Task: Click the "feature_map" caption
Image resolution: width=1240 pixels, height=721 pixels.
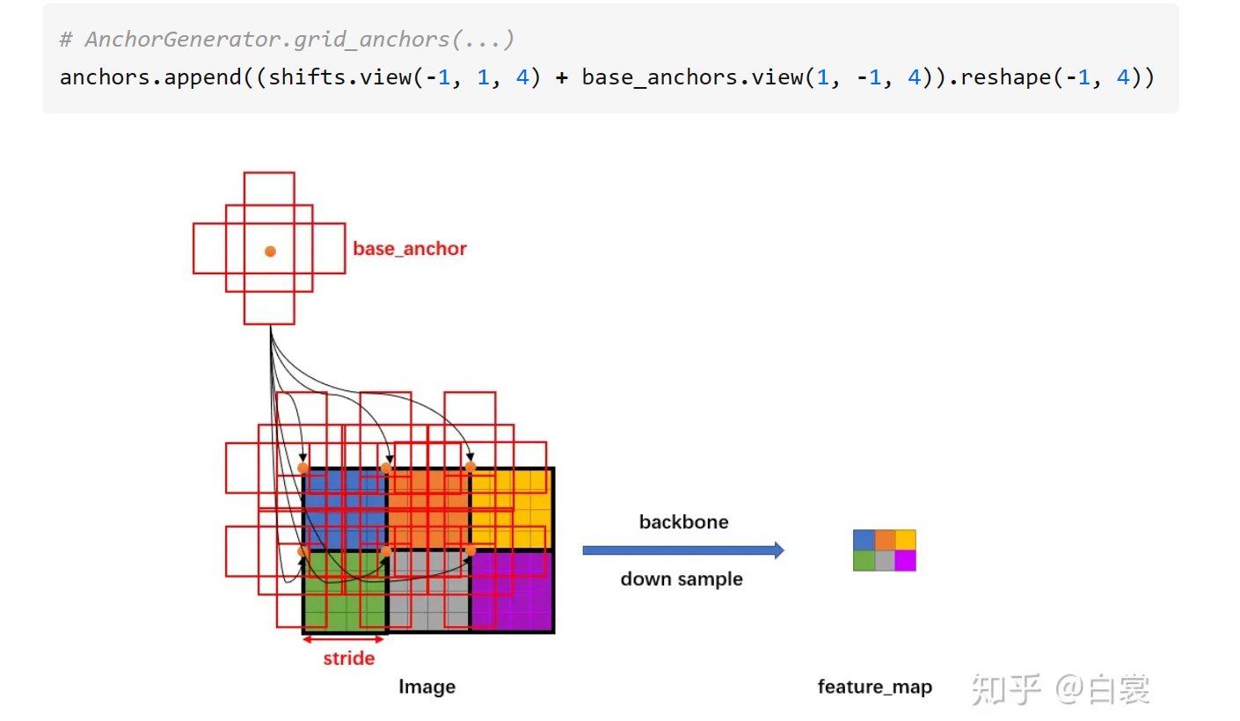Action: [x=874, y=687]
